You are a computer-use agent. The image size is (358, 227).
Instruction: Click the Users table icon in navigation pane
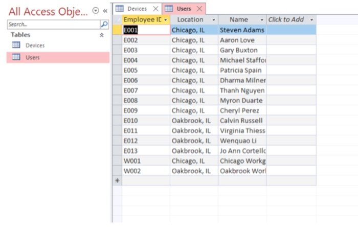(16, 57)
